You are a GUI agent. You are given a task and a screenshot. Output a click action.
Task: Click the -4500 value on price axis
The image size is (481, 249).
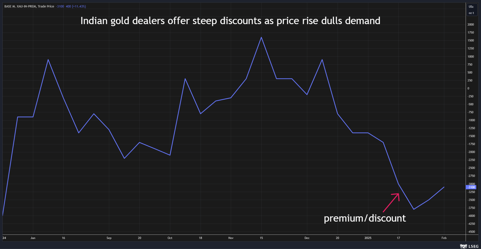471,232
